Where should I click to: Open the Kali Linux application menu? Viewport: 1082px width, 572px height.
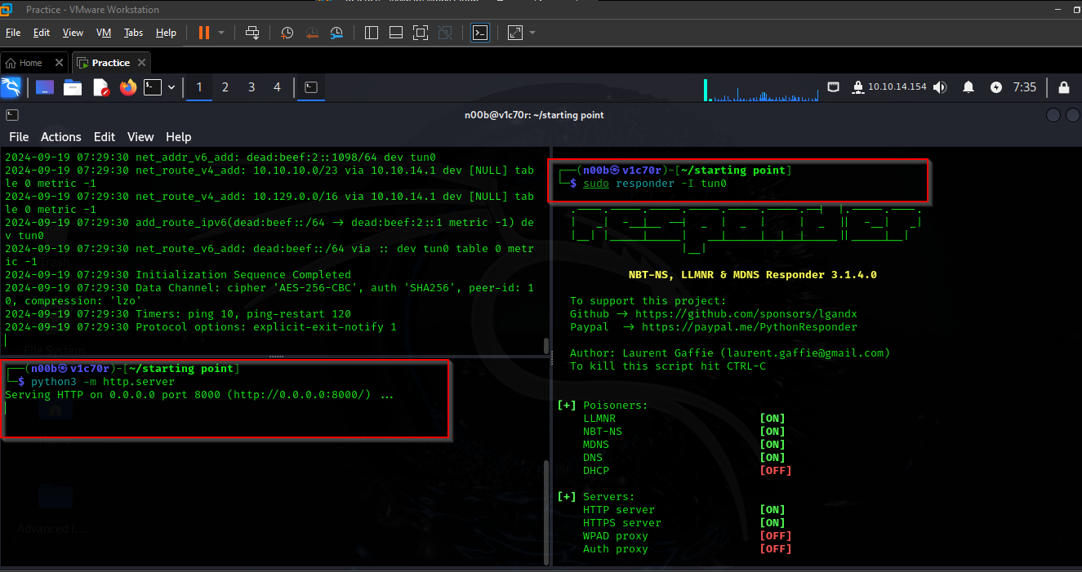click(x=11, y=87)
